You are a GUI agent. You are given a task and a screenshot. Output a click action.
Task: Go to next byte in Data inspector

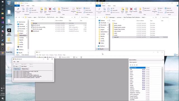coord(135,65)
